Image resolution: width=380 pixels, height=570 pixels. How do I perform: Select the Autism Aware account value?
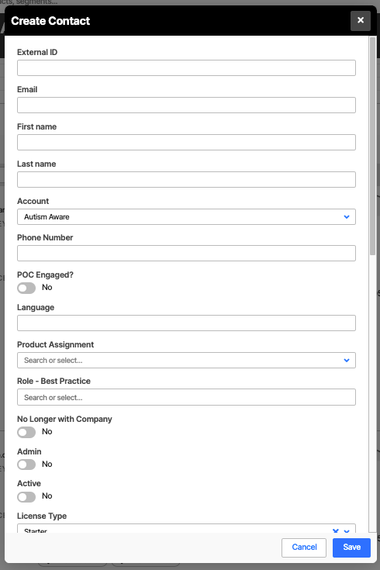pyautogui.click(x=47, y=216)
